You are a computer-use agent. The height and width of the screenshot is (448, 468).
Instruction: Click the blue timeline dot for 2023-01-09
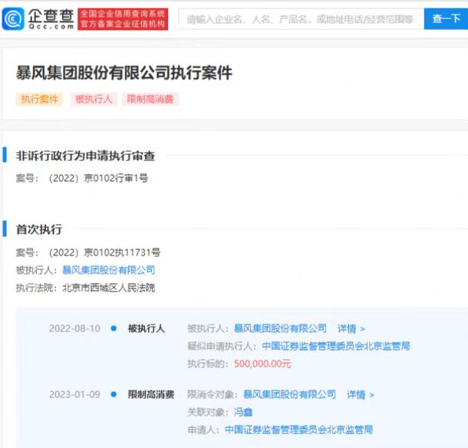tap(114, 394)
